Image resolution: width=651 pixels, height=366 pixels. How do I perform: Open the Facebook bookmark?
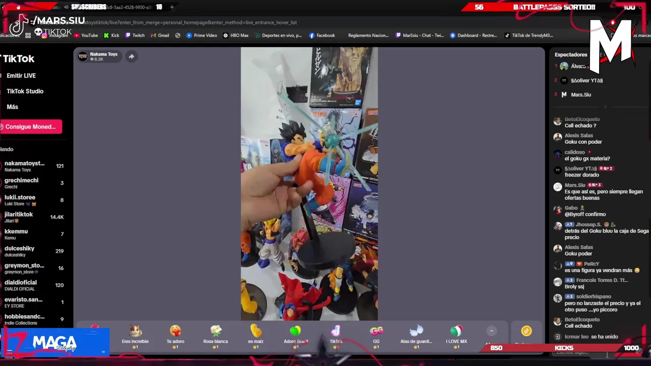(x=321, y=36)
